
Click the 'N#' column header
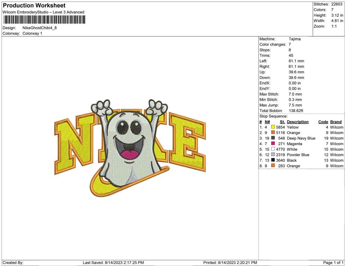tap(267, 121)
